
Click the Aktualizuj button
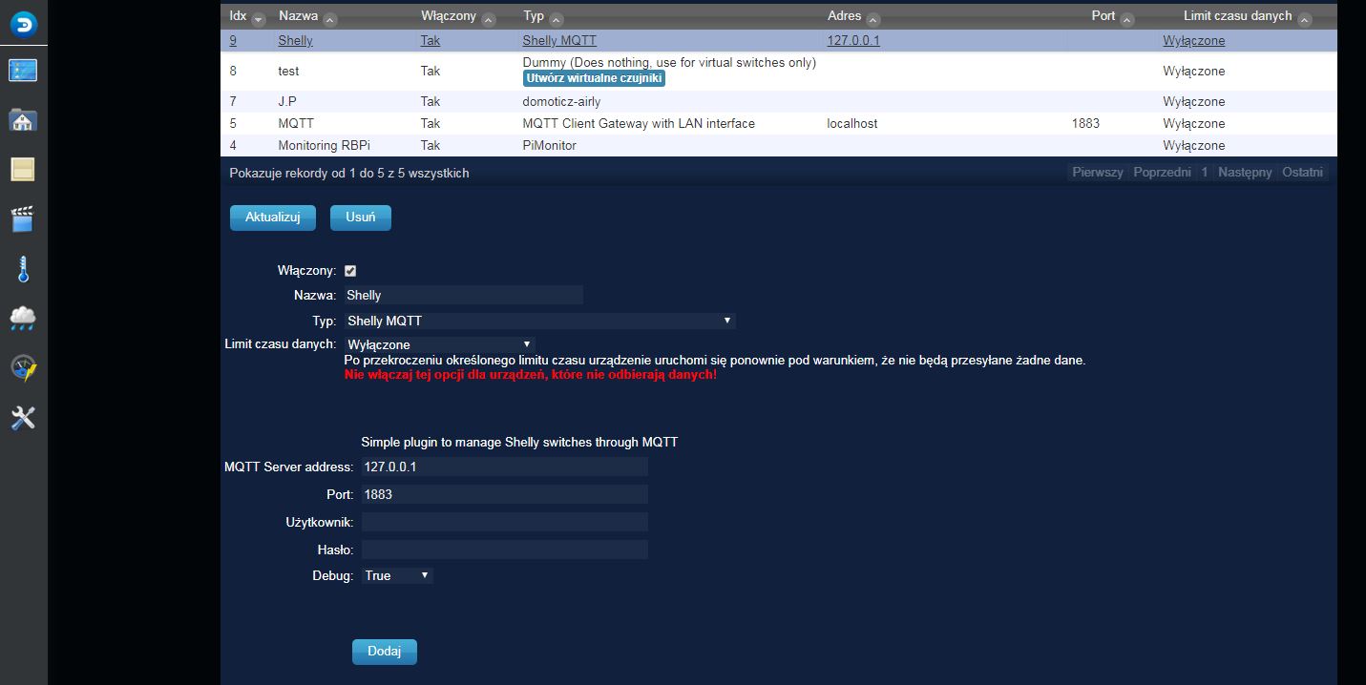272,218
